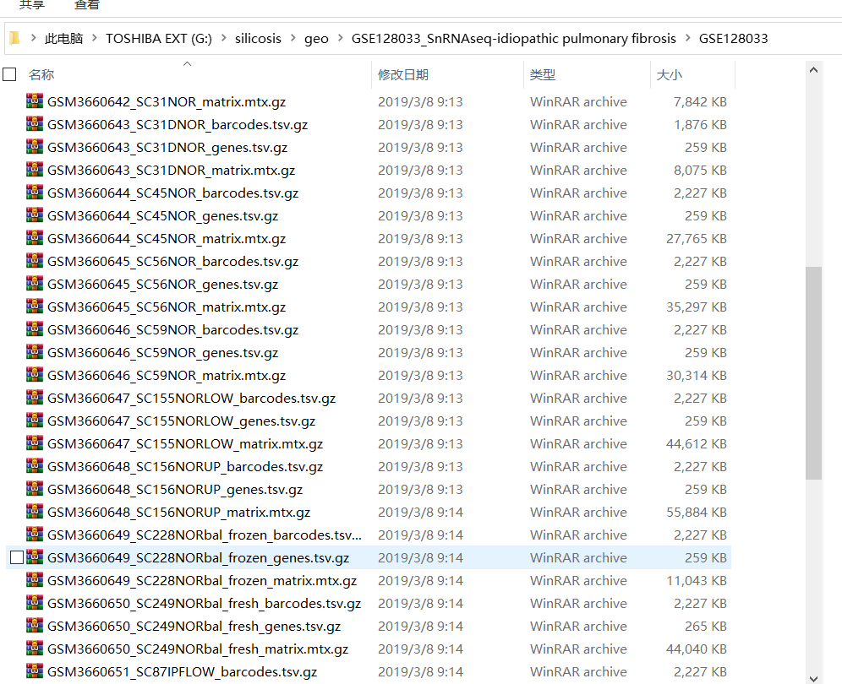
Task: Select GSM3660644_SC45NOR_matrix.mtx.gz file name
Action: pos(167,238)
